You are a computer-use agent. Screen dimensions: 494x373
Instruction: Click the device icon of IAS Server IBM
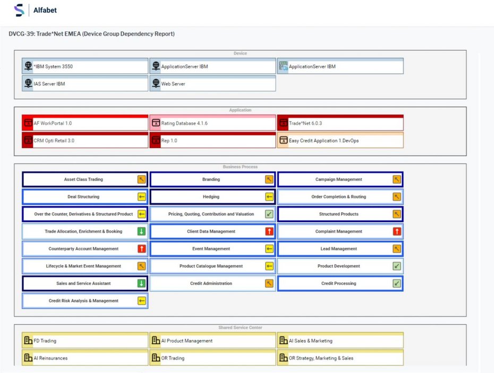(28, 83)
